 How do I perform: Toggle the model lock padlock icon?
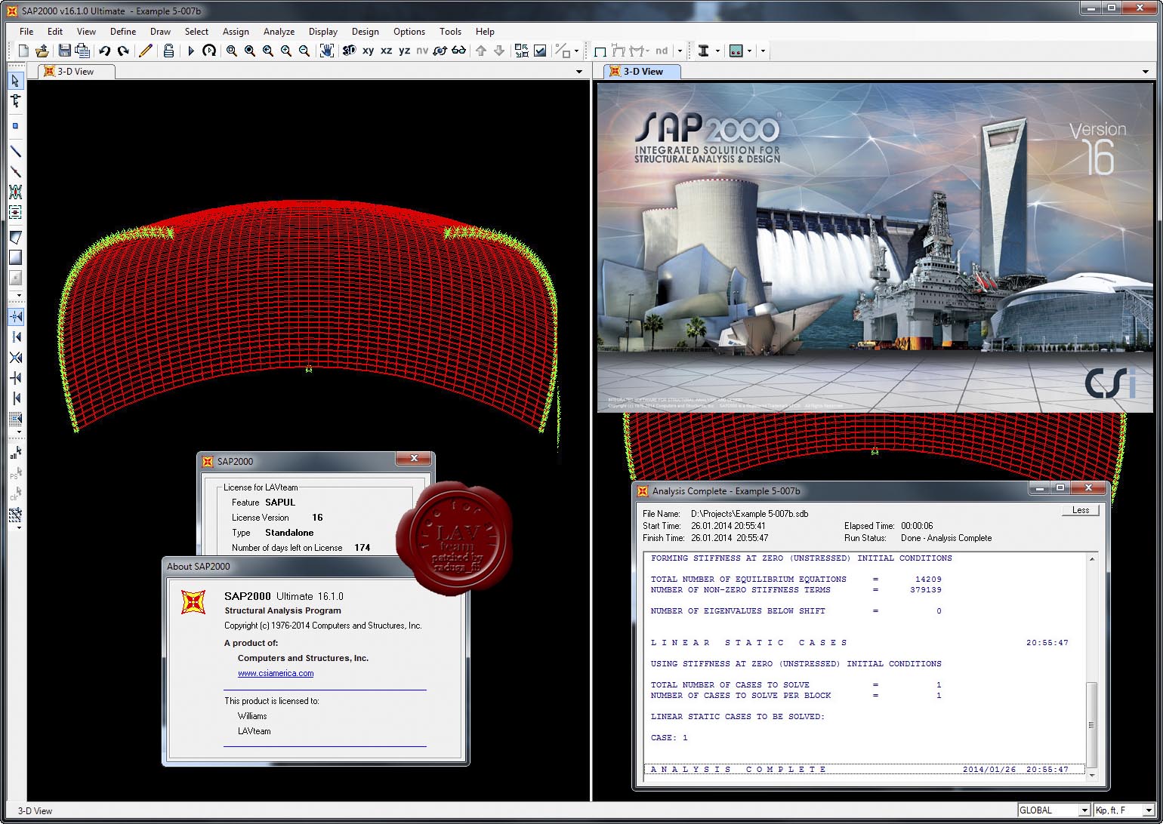coord(168,51)
